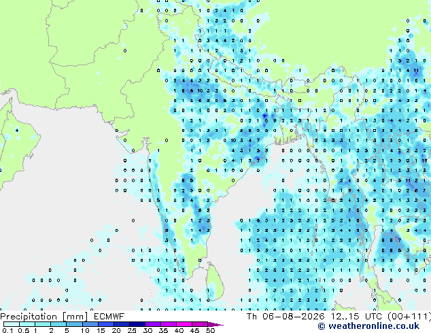Viewport: 431px width, 333px height.
Task: Click the Sri Lanka island on the map
Action: (x=215, y=283)
